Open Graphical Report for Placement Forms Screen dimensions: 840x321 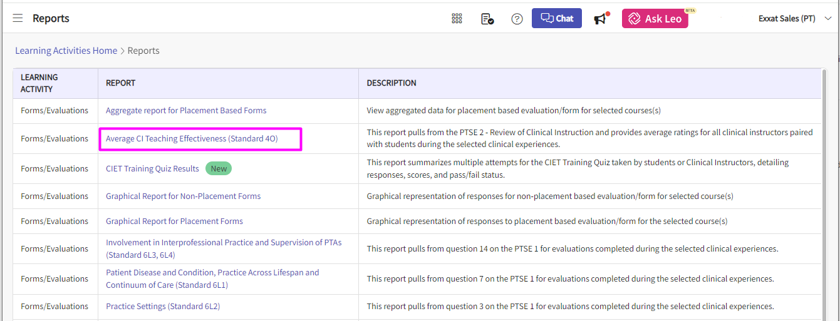[x=174, y=222]
